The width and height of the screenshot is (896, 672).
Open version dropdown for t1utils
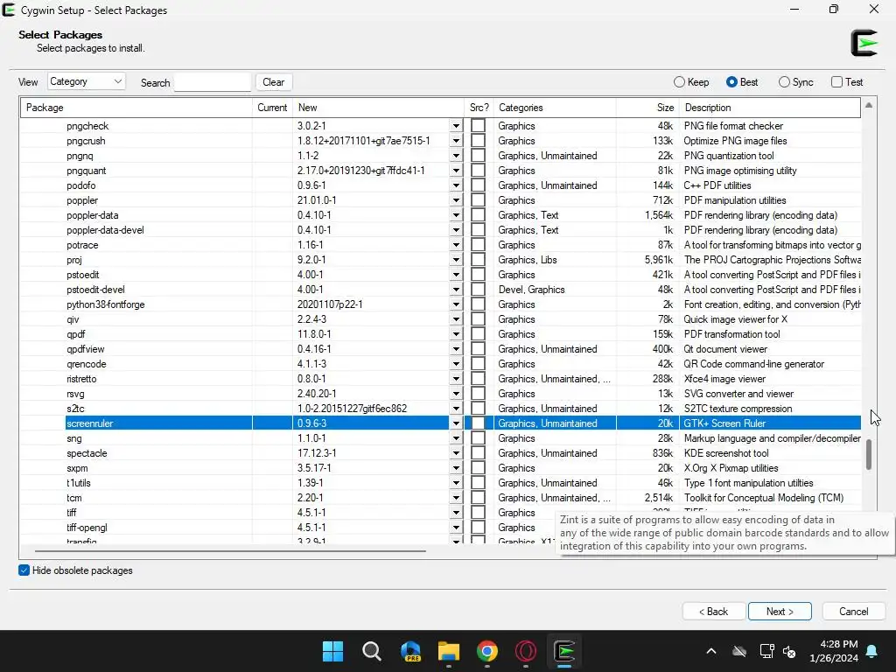coord(456,483)
